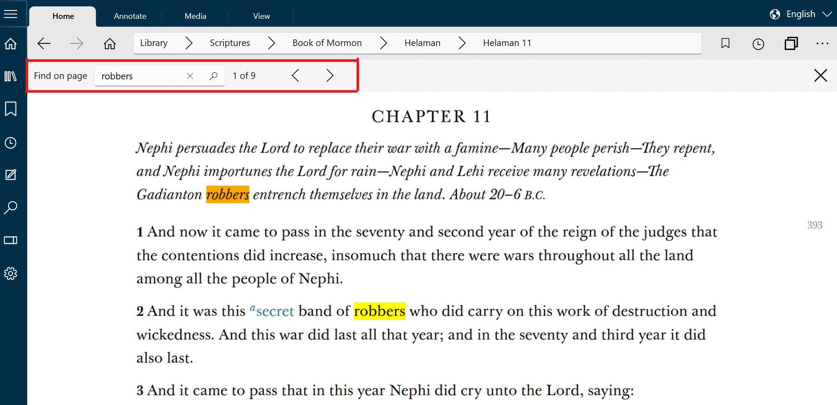
Task: Click the page number 393
Action: click(815, 225)
